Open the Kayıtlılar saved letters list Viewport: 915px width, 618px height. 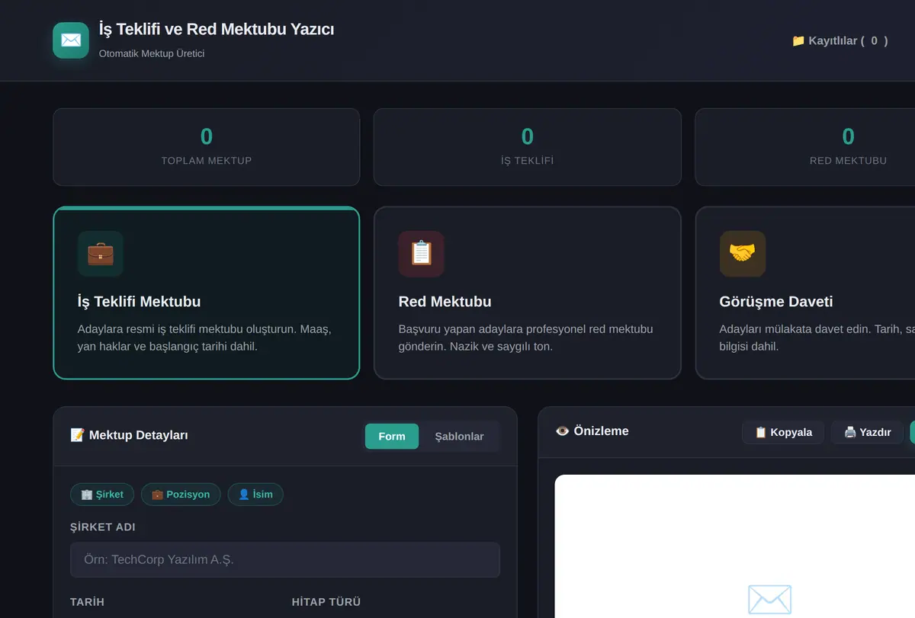[840, 40]
